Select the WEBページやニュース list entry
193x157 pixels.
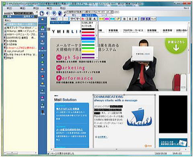(21, 34)
